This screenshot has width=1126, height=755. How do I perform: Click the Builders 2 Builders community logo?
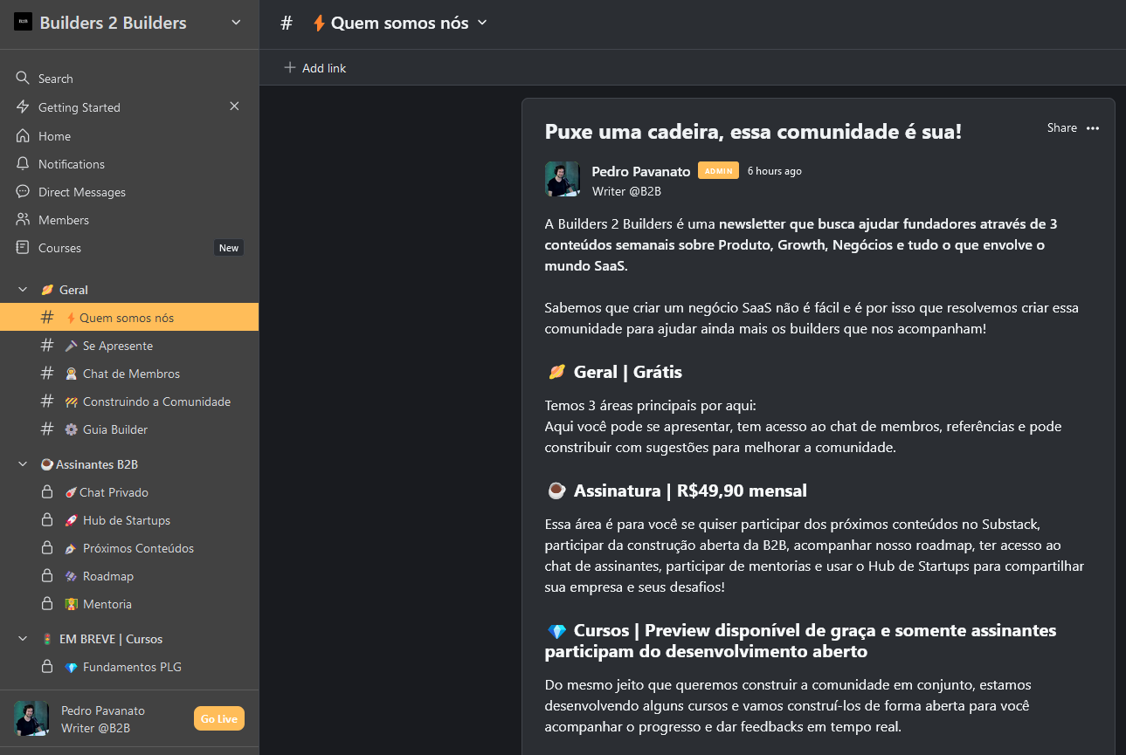(23, 23)
